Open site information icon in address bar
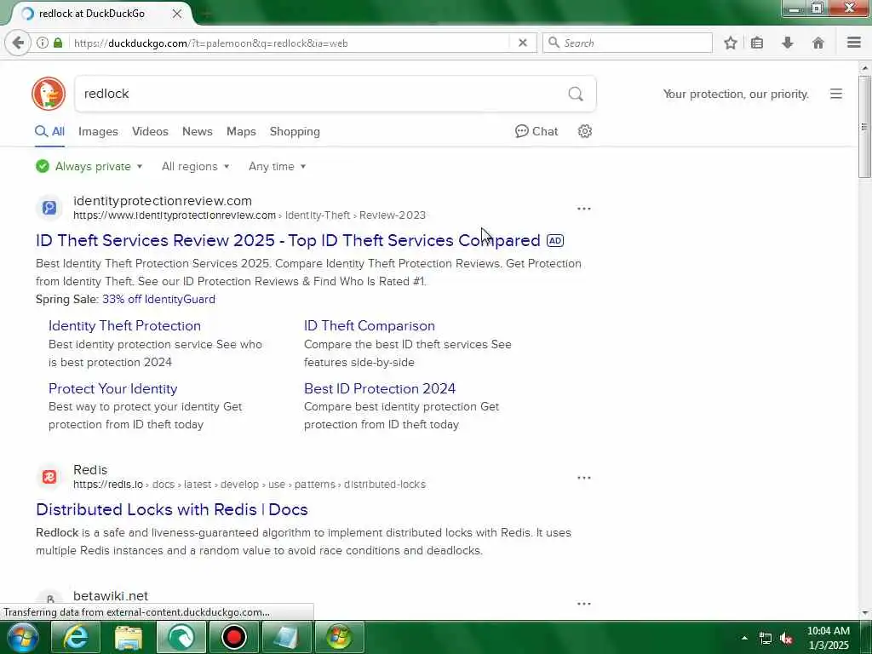The height and width of the screenshot is (654, 872). coord(43,43)
